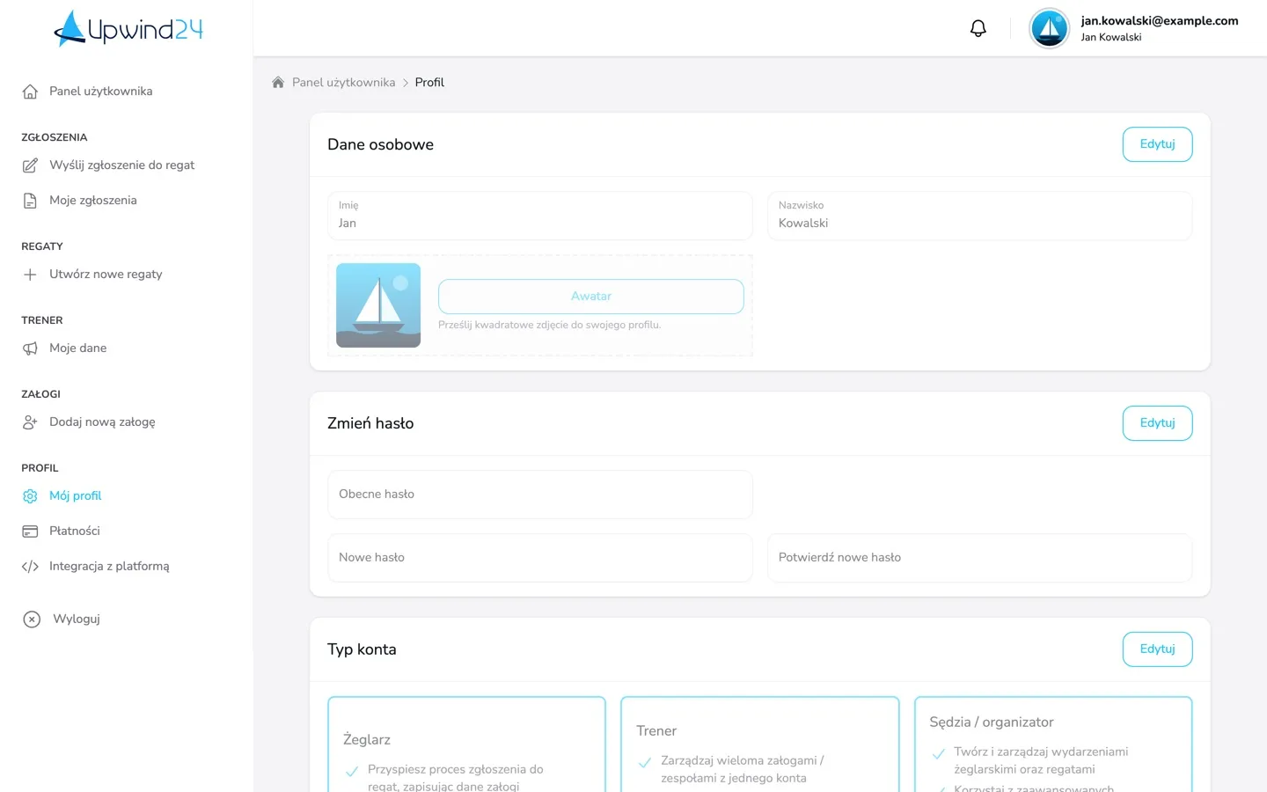1267x792 pixels.
Task: Click the user avatar in top header
Action: (1049, 28)
